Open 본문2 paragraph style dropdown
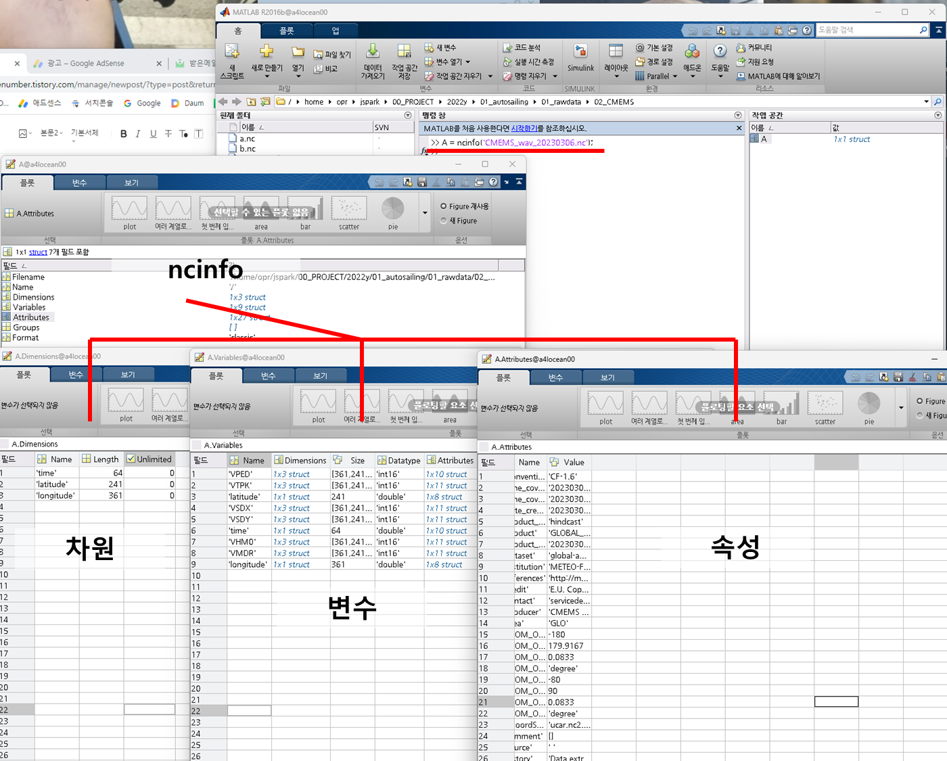Viewport: 947px width, 761px height. 51,133
